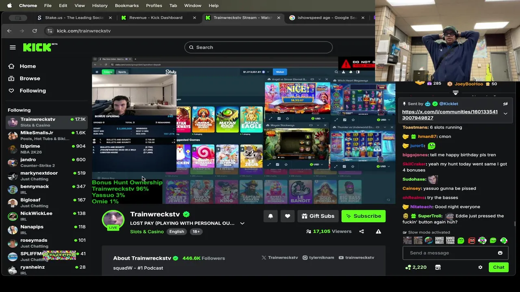Image resolution: width=520 pixels, height=292 pixels.
Task: Open the Kick hamburger menu
Action: 13,47
